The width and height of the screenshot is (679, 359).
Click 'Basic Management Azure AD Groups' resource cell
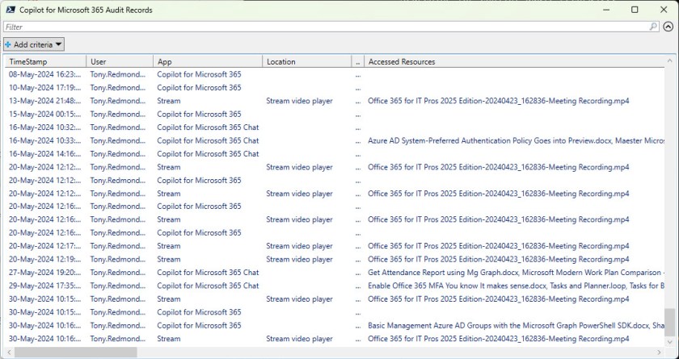[x=516, y=325]
